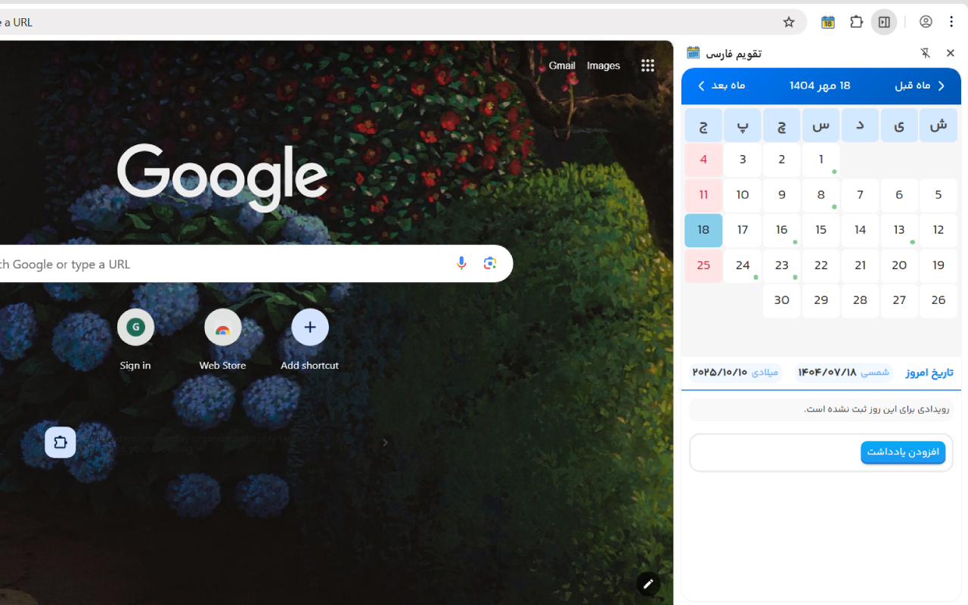This screenshot has width=968, height=605.
Task: Toggle the side panel from the toolbar
Action: point(884,22)
